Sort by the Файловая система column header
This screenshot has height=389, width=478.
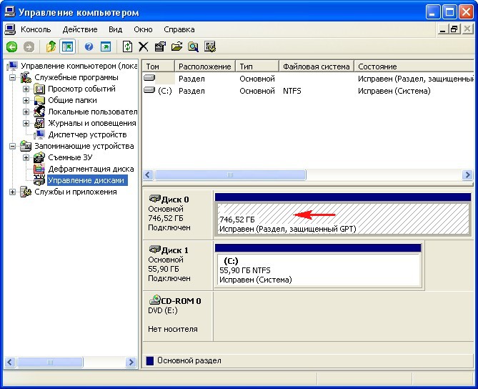[x=317, y=67]
